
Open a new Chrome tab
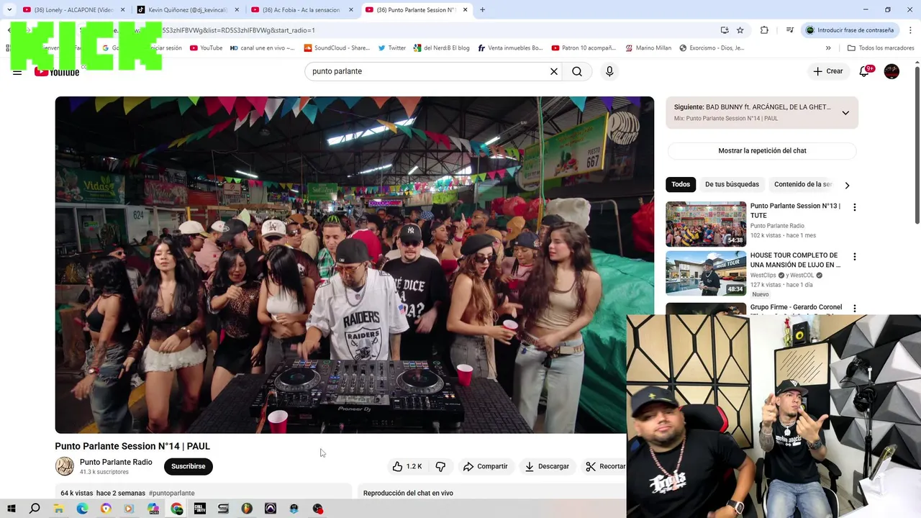482,10
